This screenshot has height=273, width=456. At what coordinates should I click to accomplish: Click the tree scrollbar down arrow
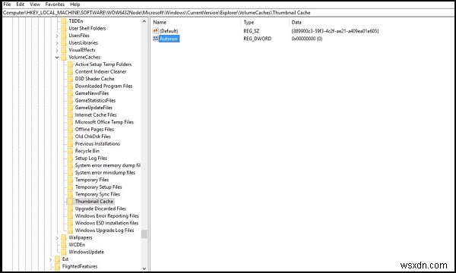(144, 268)
